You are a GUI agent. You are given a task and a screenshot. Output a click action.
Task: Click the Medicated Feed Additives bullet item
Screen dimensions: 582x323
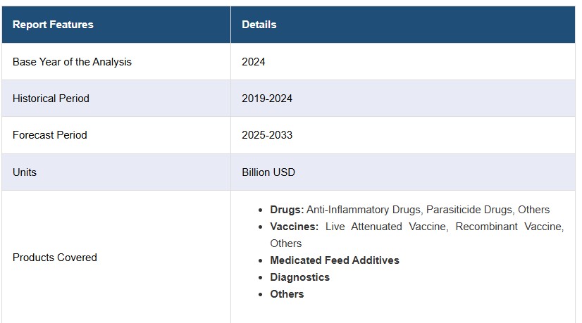335,260
